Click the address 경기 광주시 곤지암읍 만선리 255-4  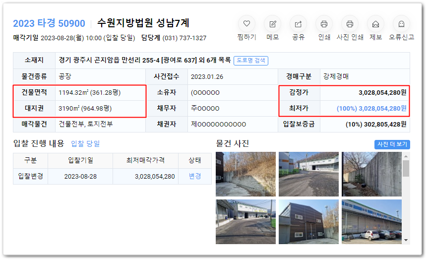109,60
